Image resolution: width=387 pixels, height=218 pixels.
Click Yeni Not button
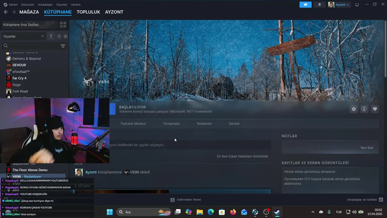tap(367, 148)
